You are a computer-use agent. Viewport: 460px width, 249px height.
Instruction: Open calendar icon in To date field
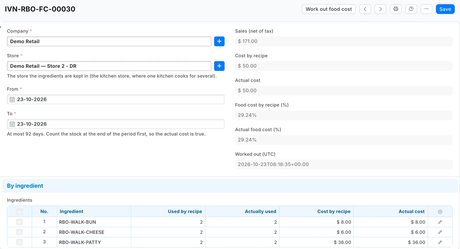[x=12, y=124]
